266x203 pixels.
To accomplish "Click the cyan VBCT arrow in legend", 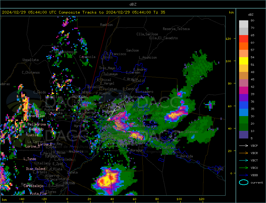I will pos(244,160).
